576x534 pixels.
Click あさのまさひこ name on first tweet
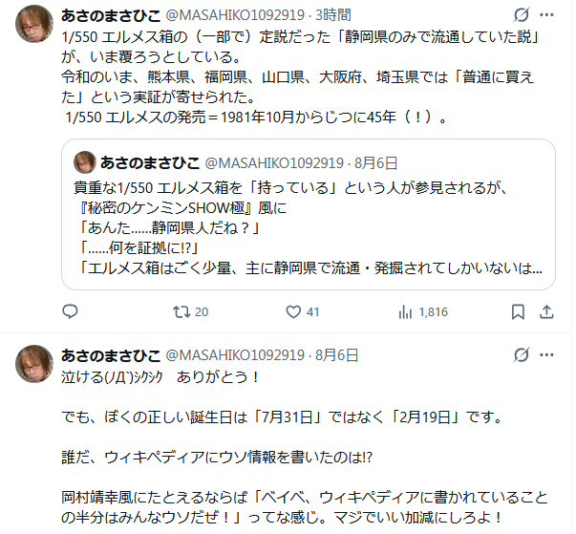pos(111,15)
